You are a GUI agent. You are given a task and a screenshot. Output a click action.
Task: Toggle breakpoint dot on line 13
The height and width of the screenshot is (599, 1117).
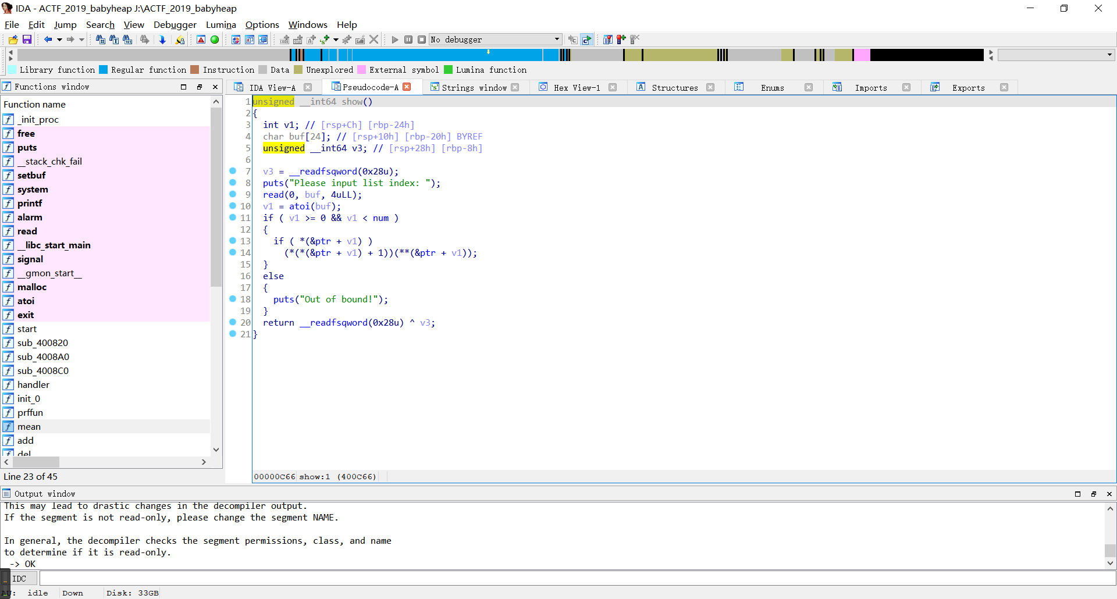tap(233, 241)
